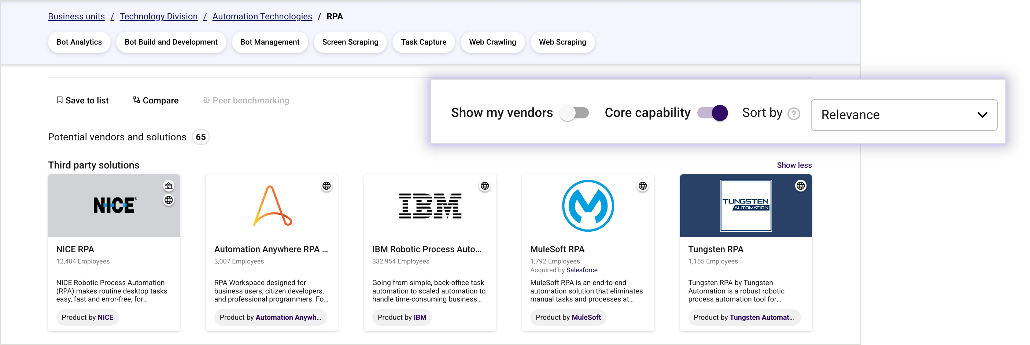Open the Tungsten Automation logo thumbnail
The height and width of the screenshot is (345, 1030).
pos(746,206)
